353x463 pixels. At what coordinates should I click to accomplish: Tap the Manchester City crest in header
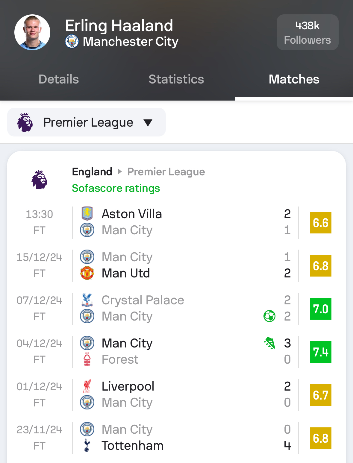click(72, 42)
